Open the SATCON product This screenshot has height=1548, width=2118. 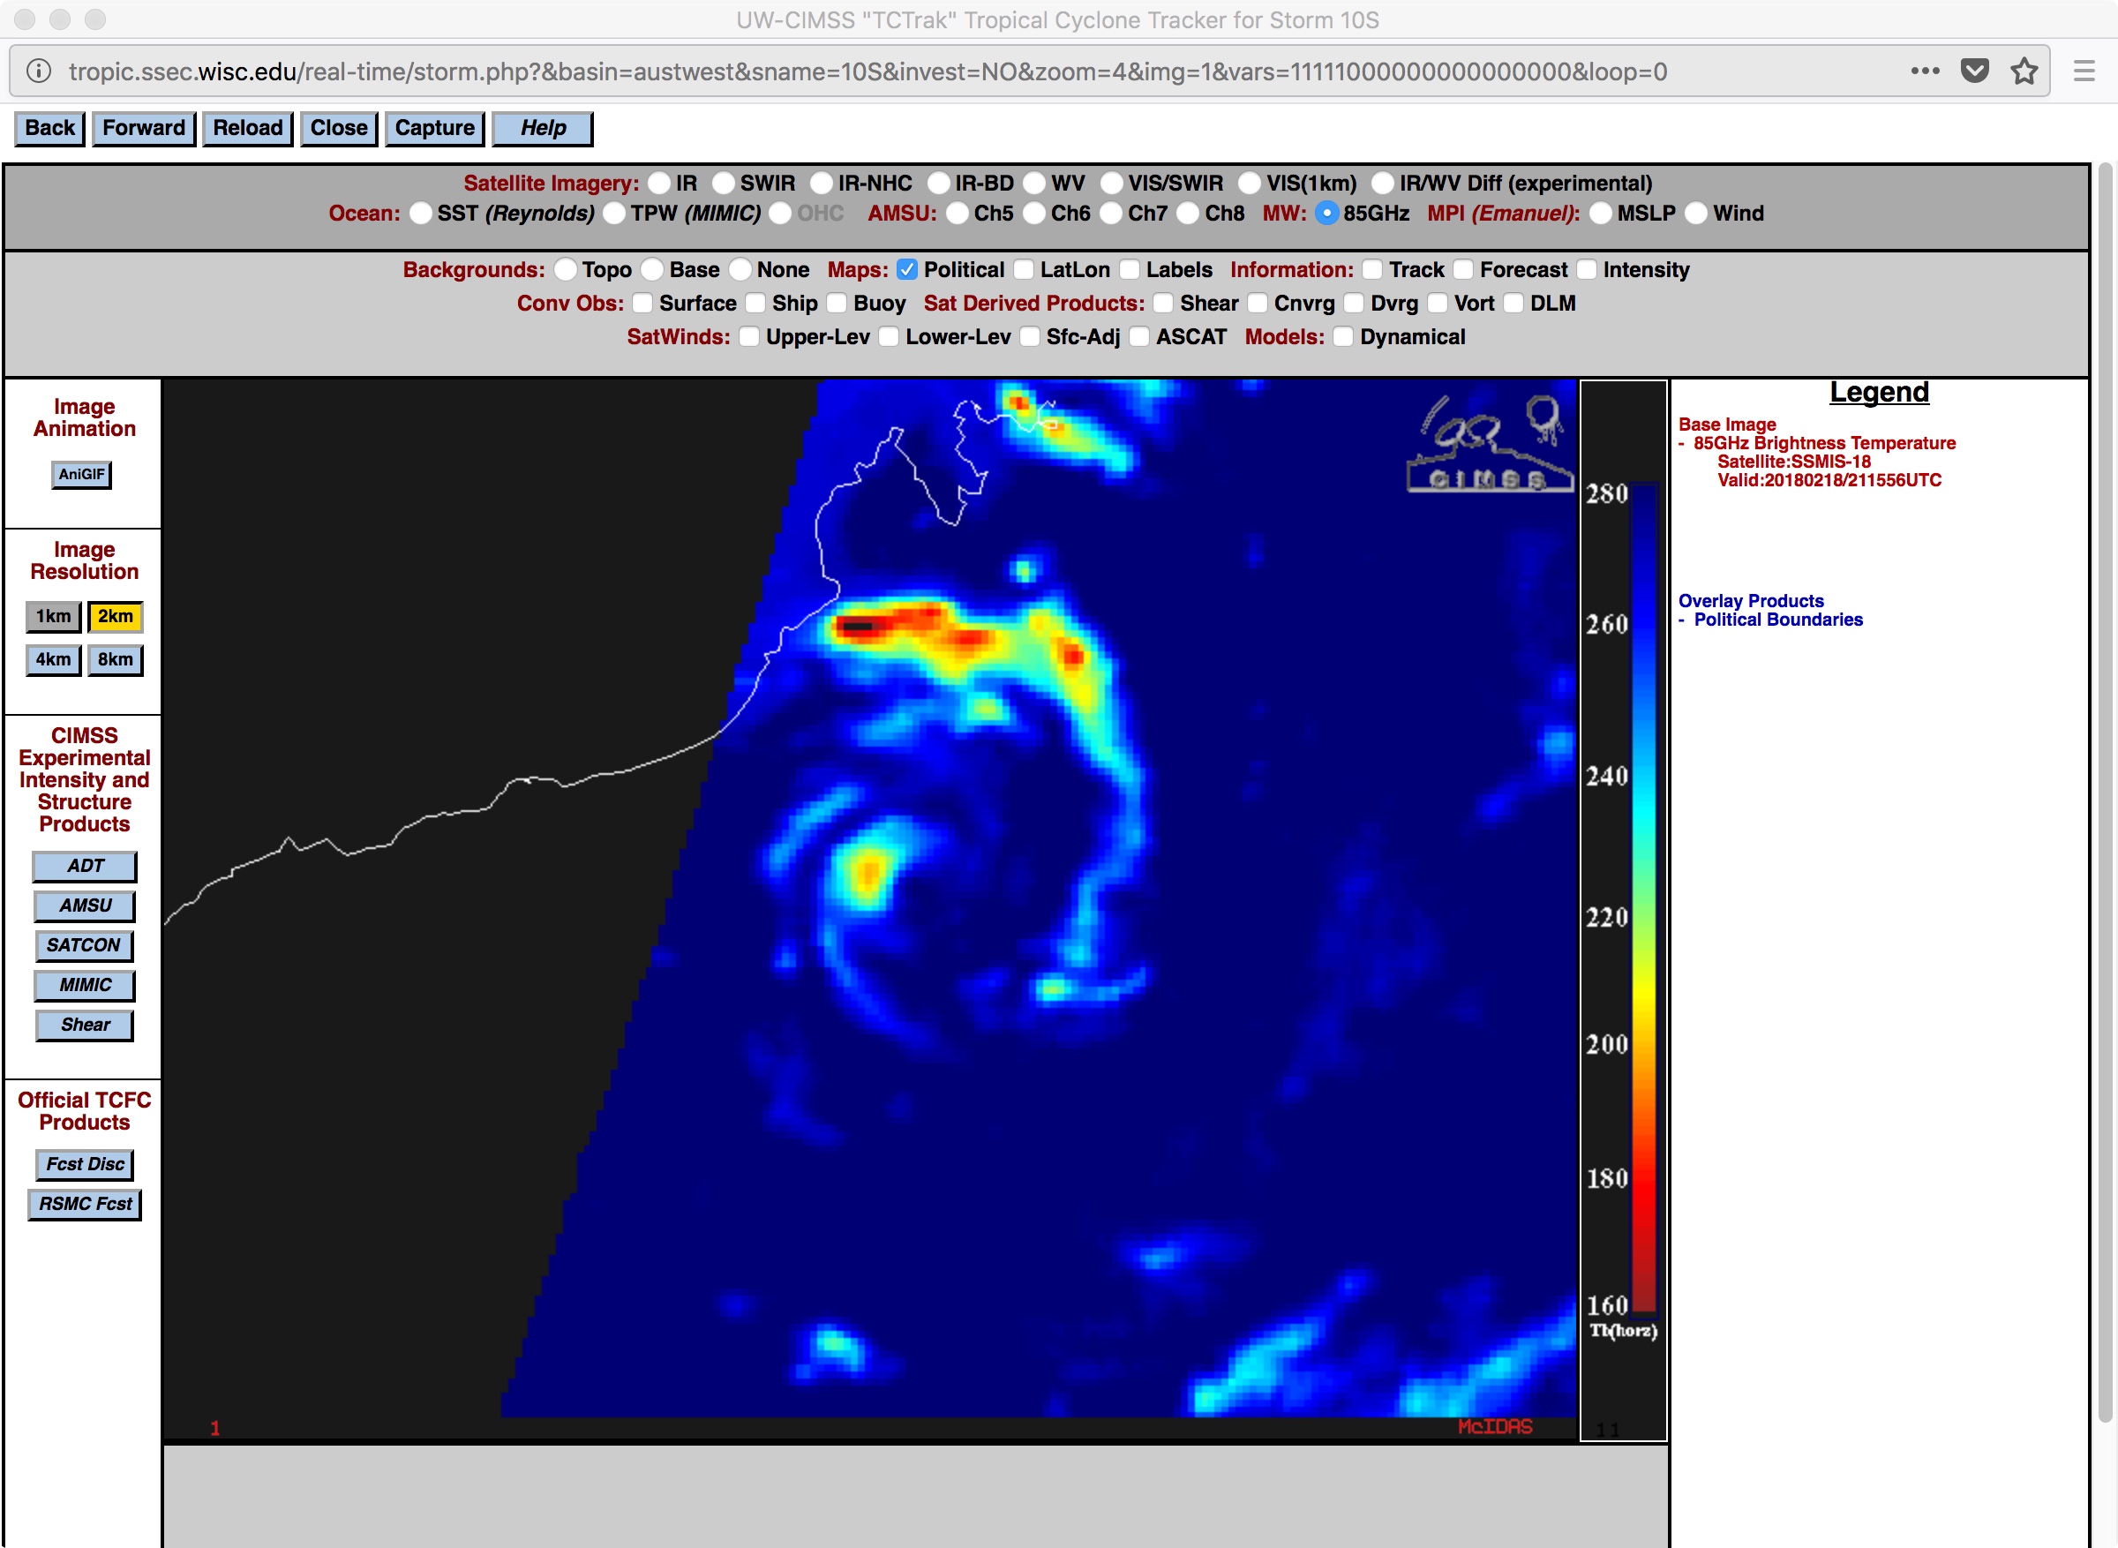(x=85, y=946)
